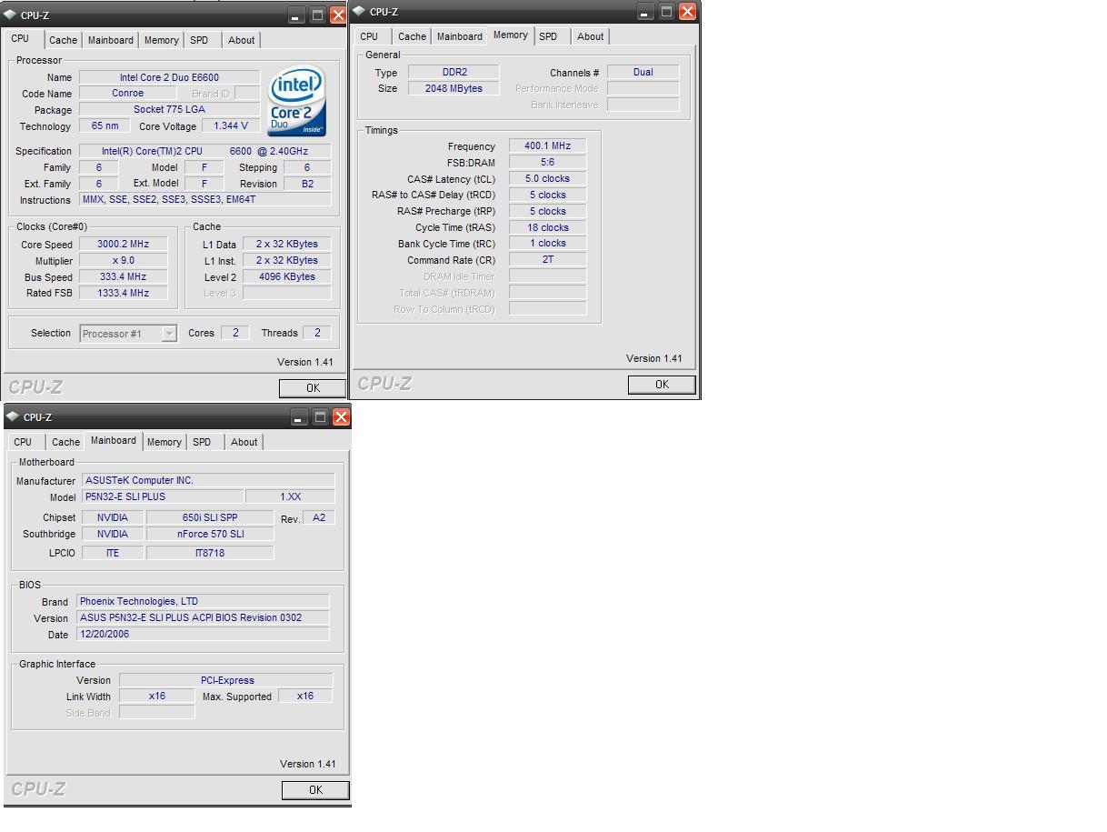
Task: Click the Command Rate value 2T
Action: click(x=548, y=259)
